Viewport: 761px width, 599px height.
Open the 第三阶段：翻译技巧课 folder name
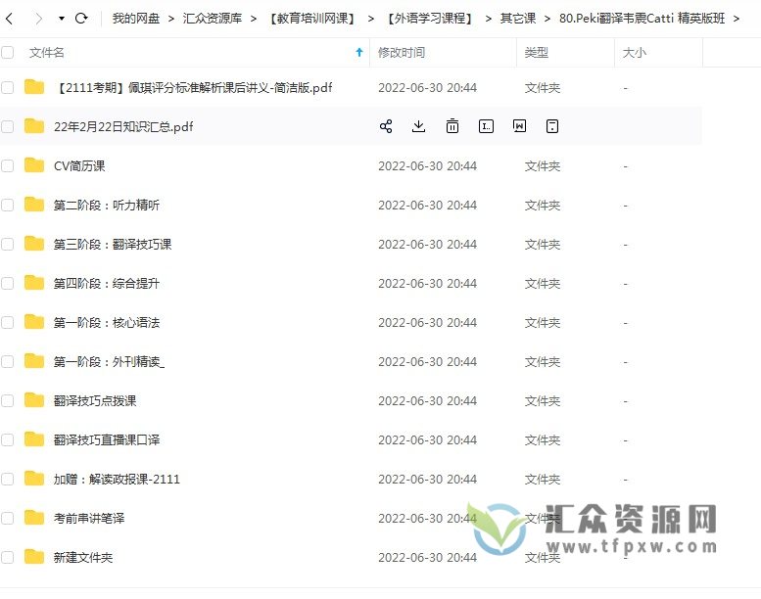[x=113, y=244]
